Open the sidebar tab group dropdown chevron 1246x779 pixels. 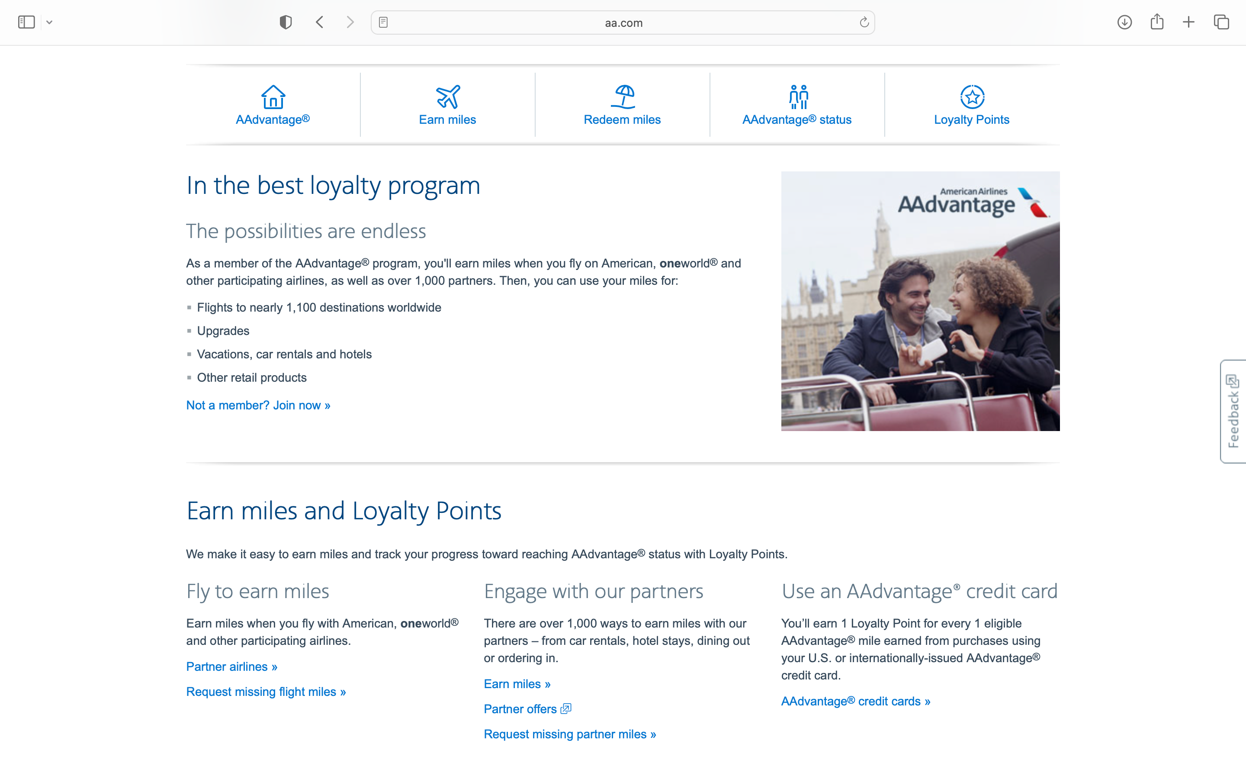49,22
